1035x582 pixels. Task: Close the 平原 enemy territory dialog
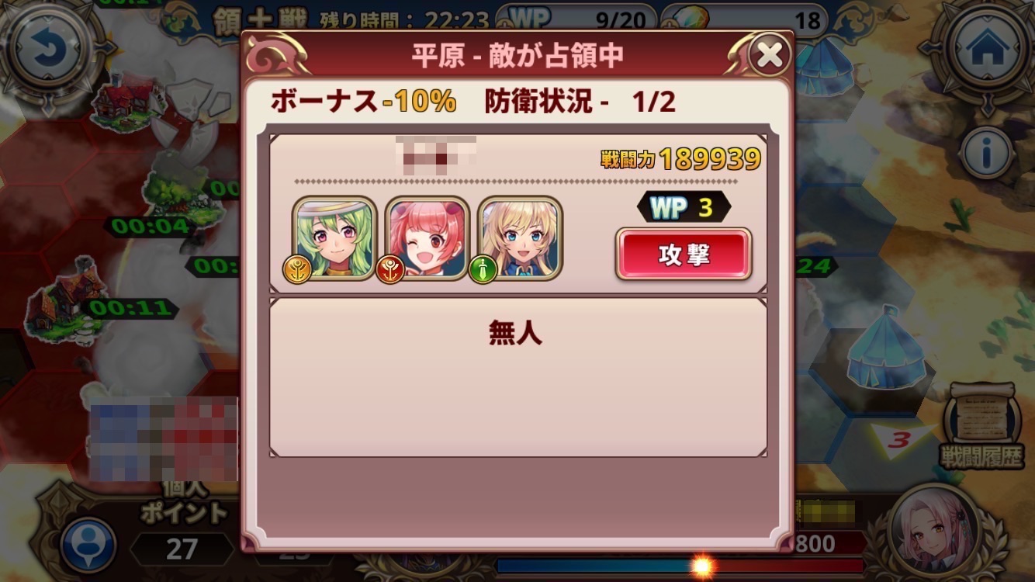pos(769,55)
